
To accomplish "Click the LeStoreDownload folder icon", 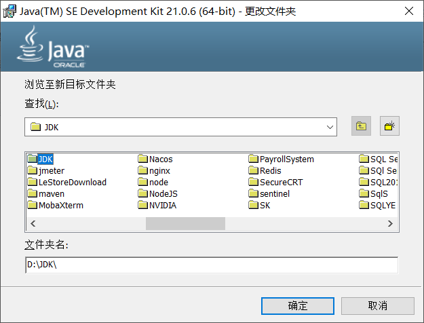I will 32,183.
